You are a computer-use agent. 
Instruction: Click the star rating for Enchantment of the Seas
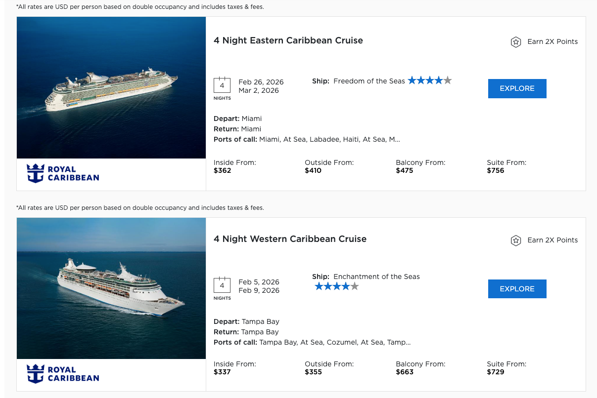click(336, 285)
